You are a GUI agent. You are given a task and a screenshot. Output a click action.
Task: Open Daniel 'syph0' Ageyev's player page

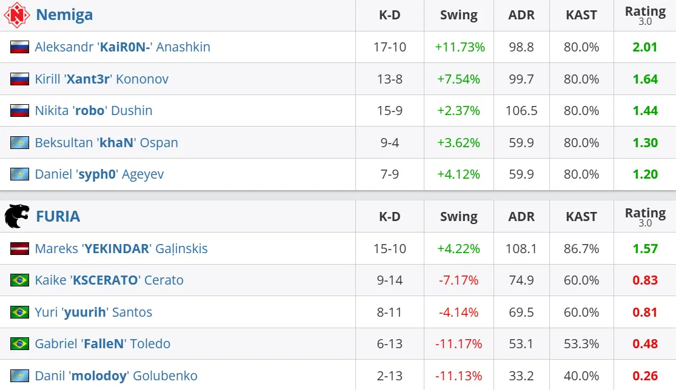[99, 174]
